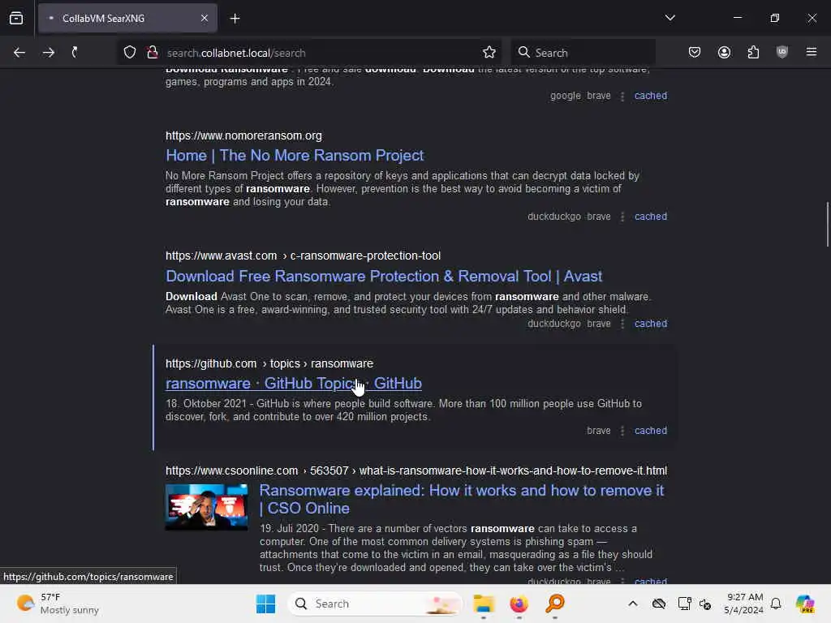Open the weather widget showing 57°F
Image resolution: width=831 pixels, height=623 pixels.
[x=58, y=604]
